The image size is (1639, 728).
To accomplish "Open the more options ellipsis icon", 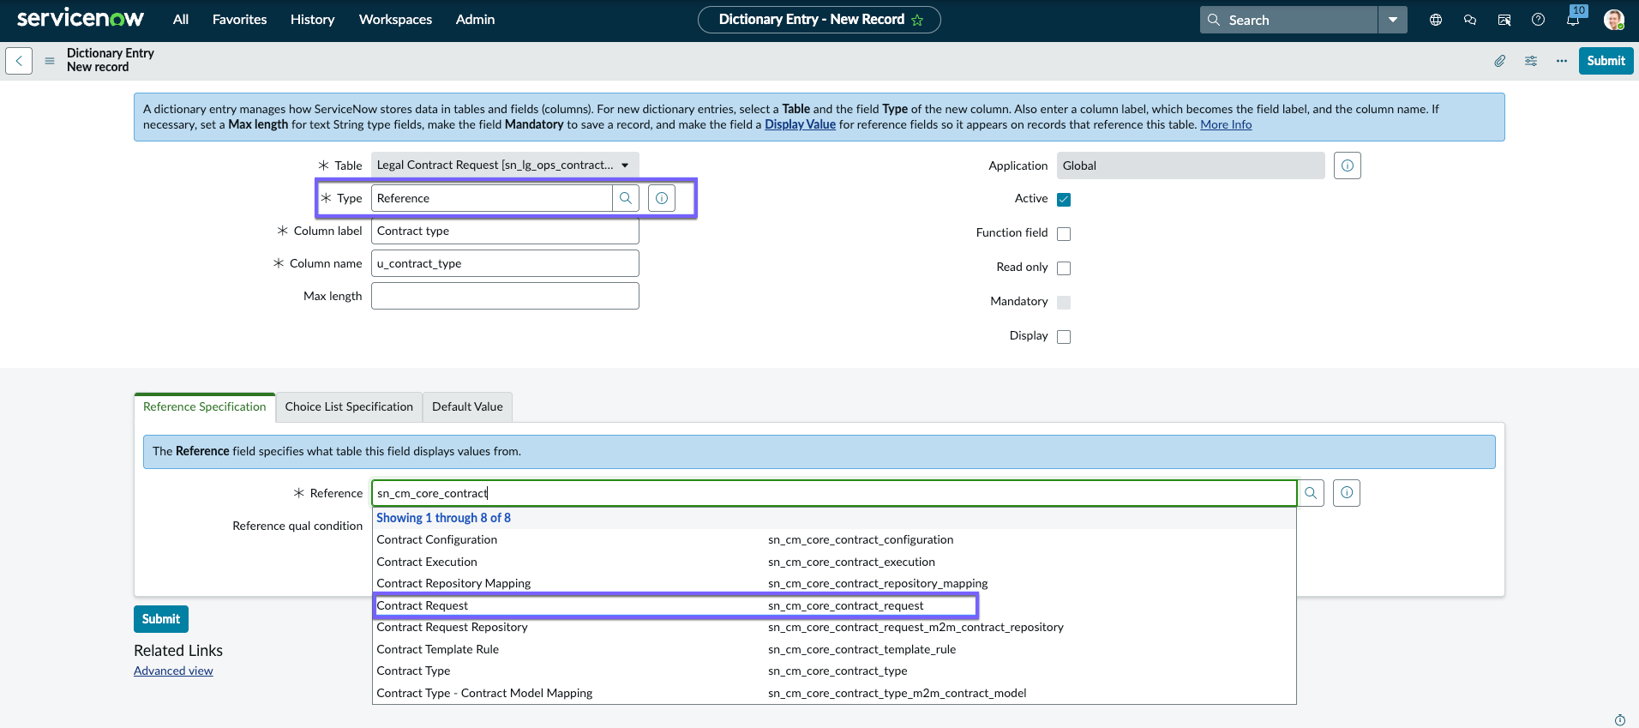I will 1562,61.
